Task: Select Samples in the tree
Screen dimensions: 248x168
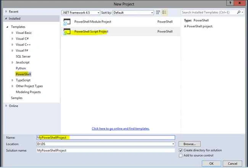Action: click(17, 98)
